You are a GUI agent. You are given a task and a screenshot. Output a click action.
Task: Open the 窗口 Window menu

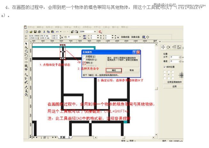click(115, 27)
